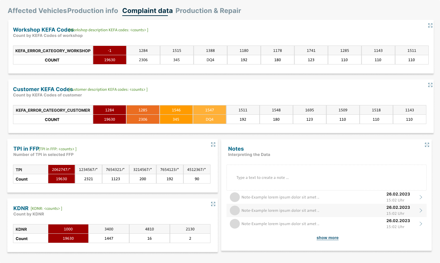Expand the Notes panel fullscreen icon
The height and width of the screenshot is (263, 440).
[427, 145]
